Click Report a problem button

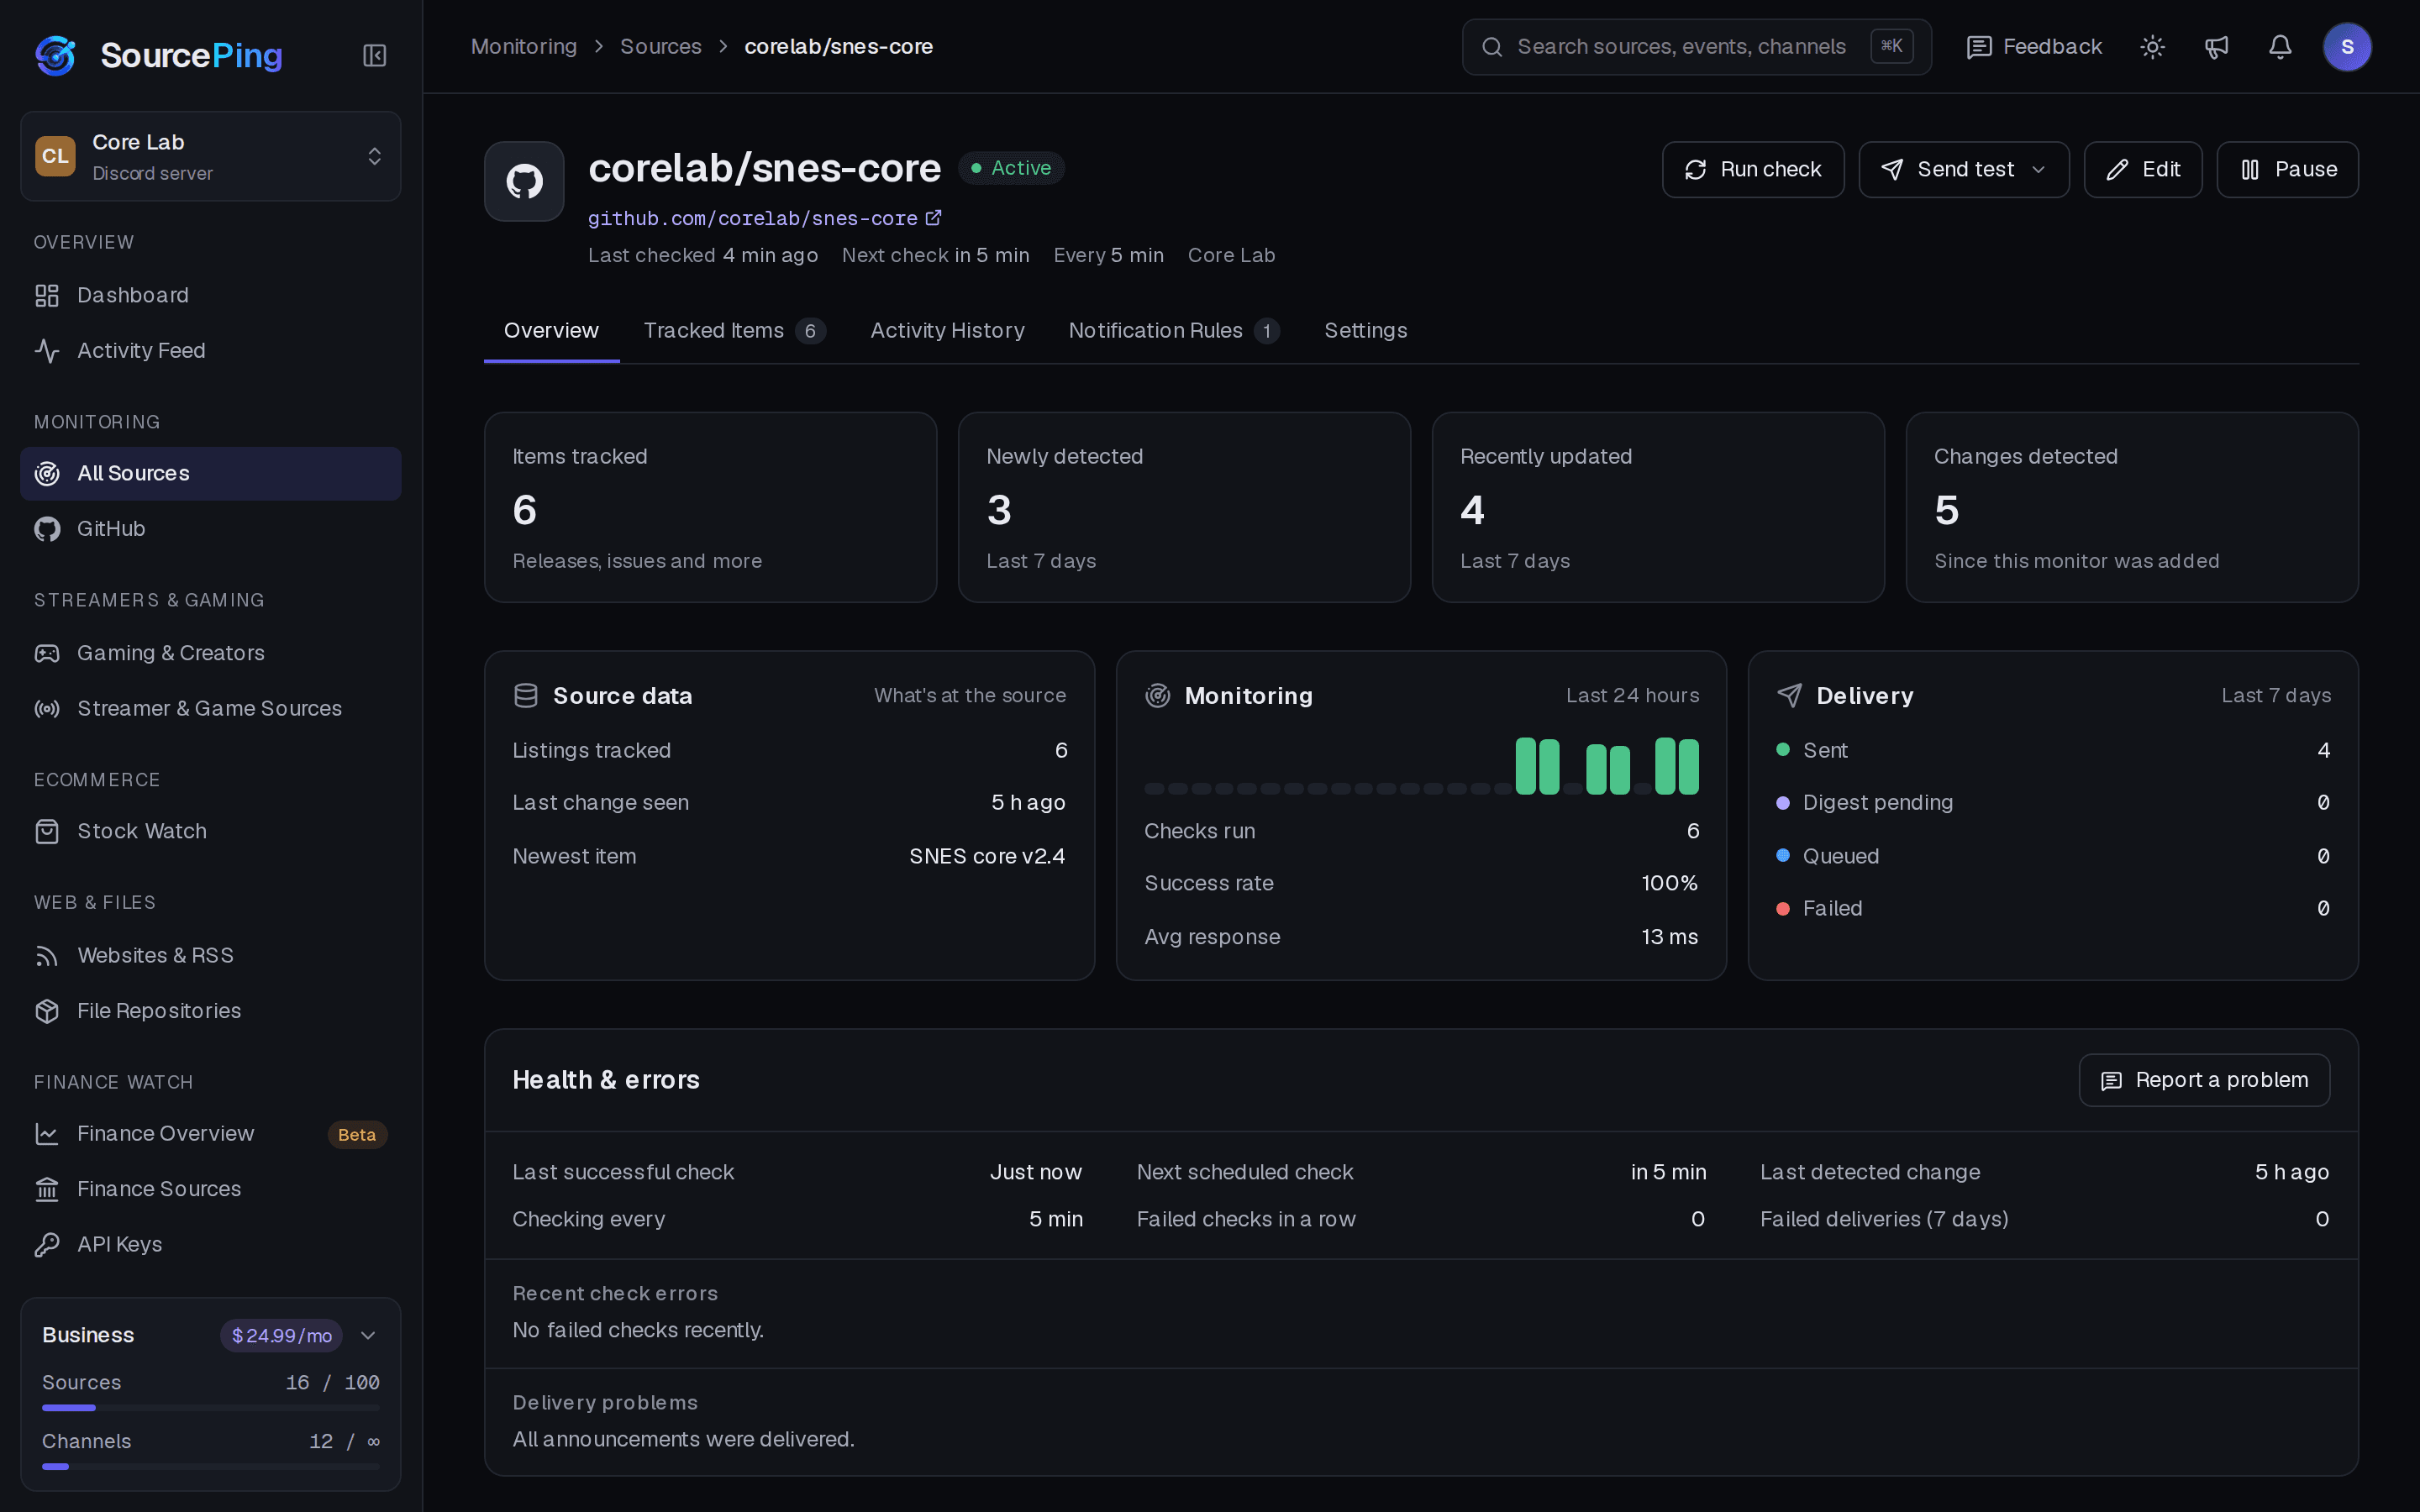point(2204,1080)
